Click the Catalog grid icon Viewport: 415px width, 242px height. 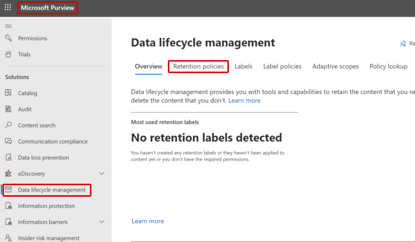point(8,93)
